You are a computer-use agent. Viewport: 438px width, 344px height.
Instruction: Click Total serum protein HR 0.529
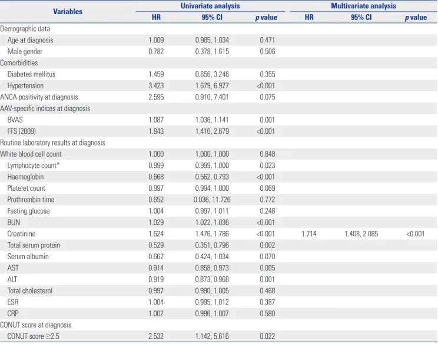[x=156, y=245]
